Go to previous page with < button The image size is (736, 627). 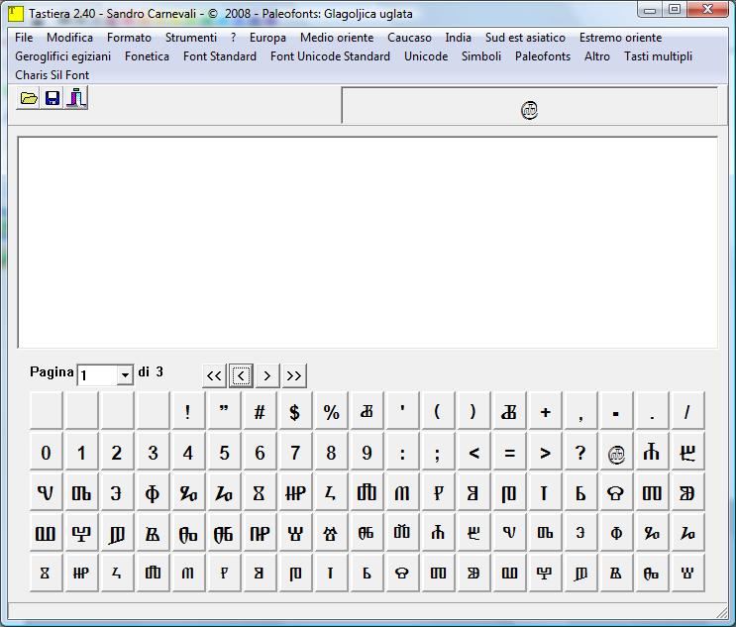pyautogui.click(x=242, y=375)
